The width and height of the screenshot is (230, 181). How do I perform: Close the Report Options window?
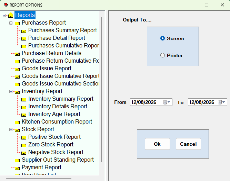click(222, 5)
